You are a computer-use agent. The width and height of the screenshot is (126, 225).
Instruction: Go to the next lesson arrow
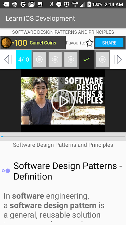pyautogui.click(x=118, y=59)
